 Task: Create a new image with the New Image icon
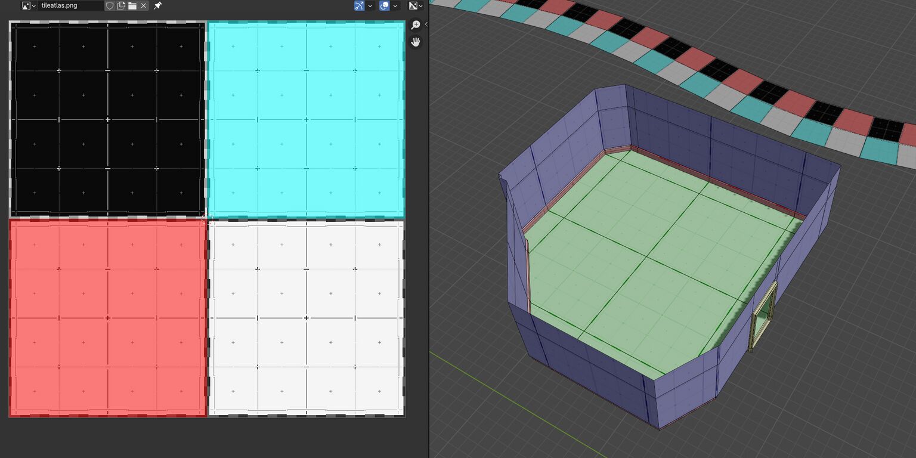120,5
